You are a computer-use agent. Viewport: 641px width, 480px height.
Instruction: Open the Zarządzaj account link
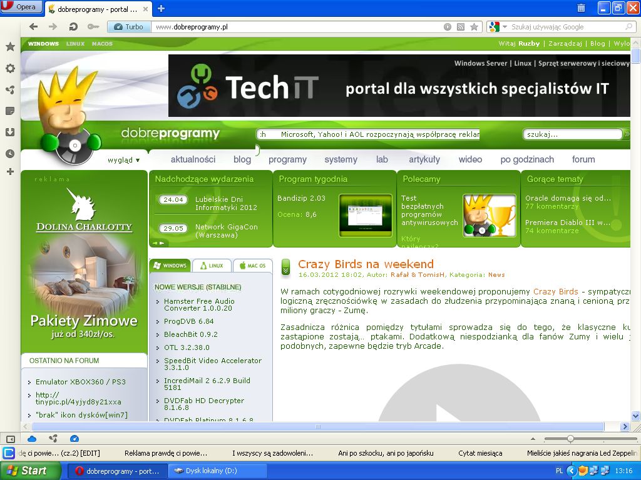(x=565, y=44)
